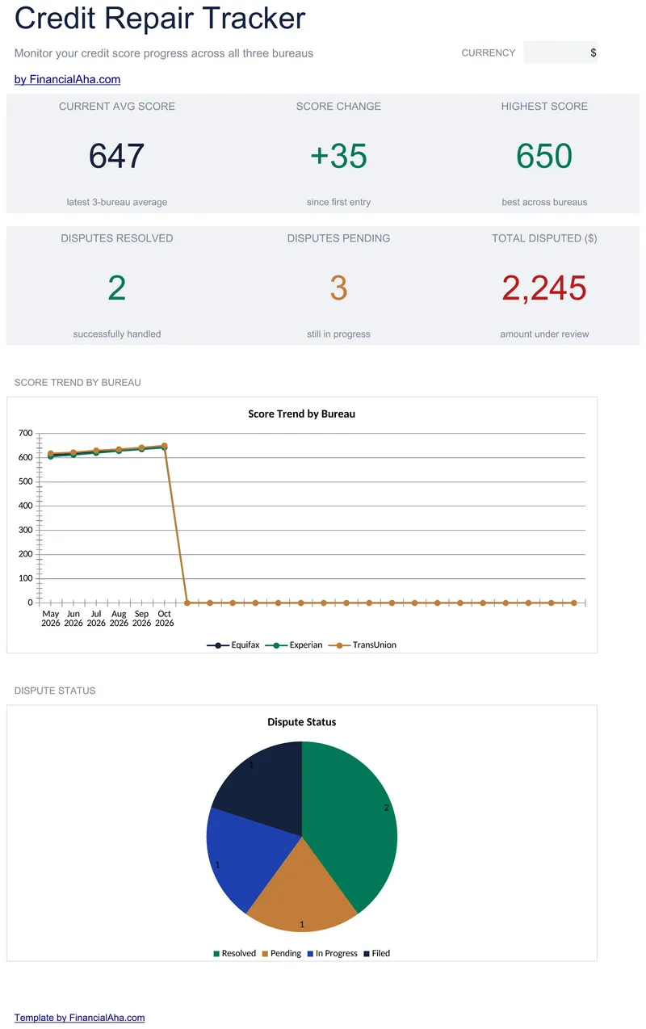
Task: Select the +35 score change value
Action: coord(338,157)
